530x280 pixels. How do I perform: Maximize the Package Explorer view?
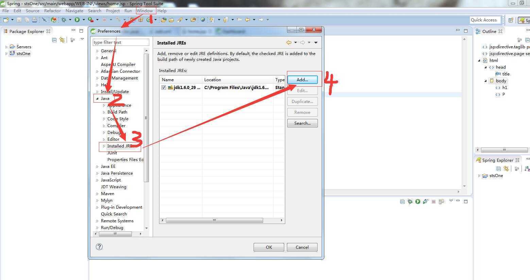point(81,31)
